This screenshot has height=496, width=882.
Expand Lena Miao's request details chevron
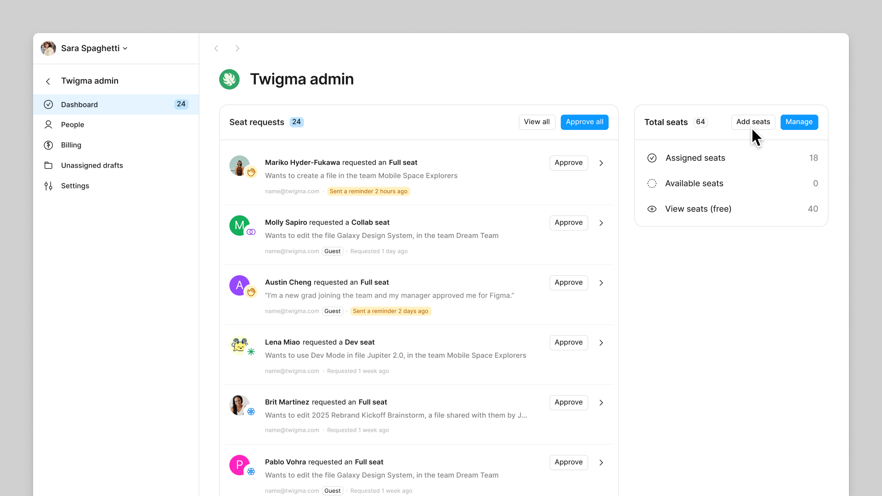(x=601, y=343)
